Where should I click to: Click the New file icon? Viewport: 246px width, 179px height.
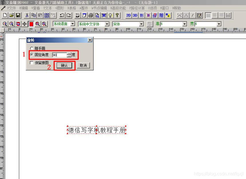[x=5, y=15]
